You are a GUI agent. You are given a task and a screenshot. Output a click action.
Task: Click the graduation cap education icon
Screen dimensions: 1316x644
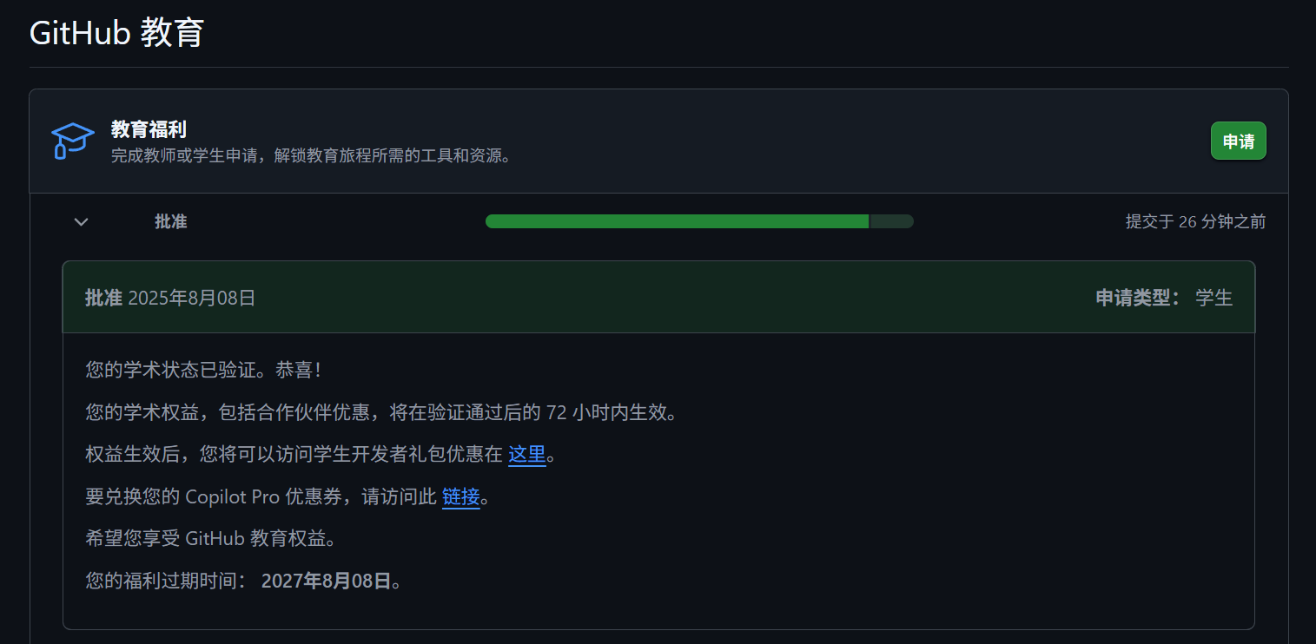point(73,141)
